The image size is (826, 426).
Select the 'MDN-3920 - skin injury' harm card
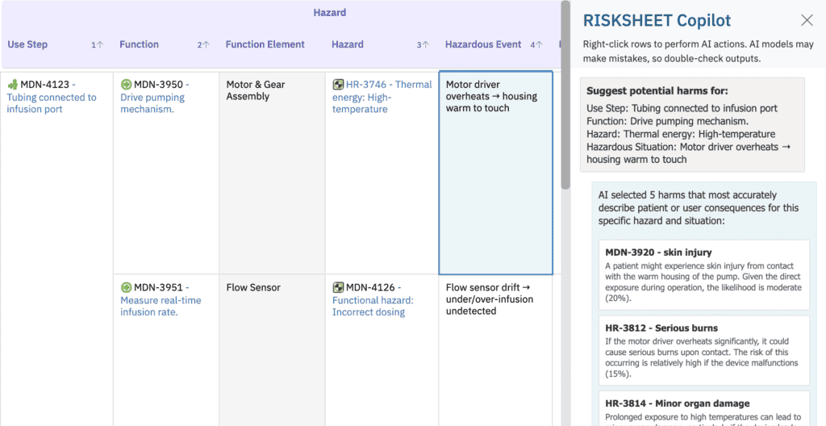click(x=703, y=274)
